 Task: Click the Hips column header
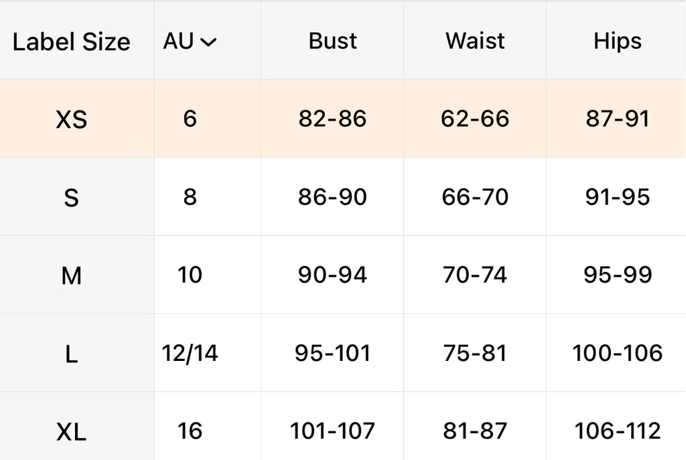click(617, 42)
